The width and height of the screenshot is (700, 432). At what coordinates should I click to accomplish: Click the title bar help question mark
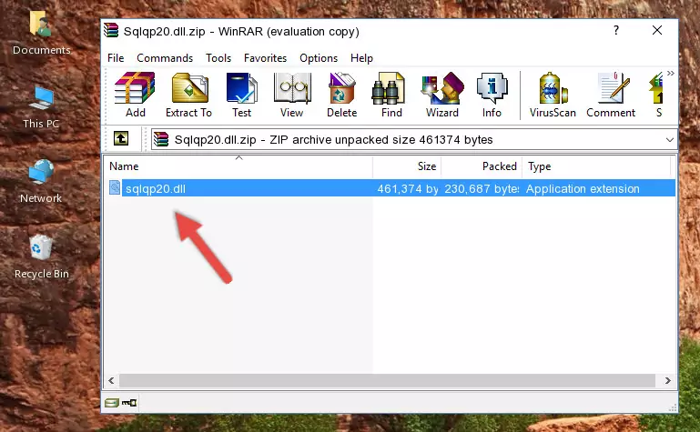(x=616, y=30)
